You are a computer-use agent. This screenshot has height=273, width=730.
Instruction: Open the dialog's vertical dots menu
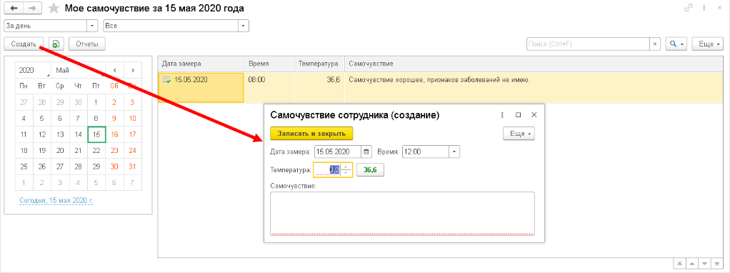point(502,114)
